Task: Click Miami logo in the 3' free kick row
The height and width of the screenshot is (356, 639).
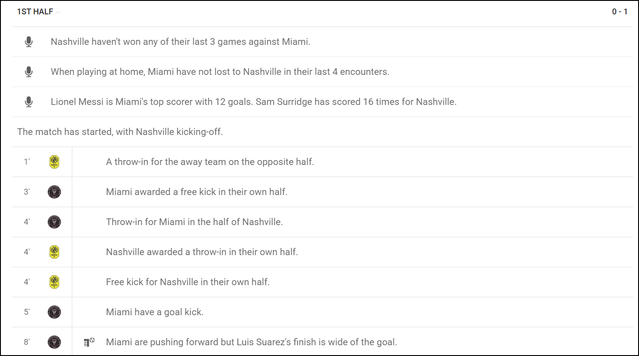Action: [x=54, y=192]
